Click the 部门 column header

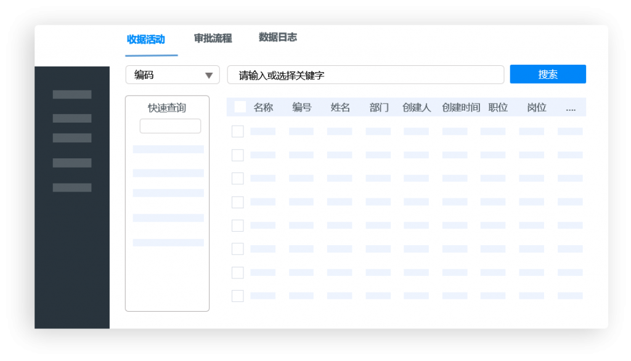click(x=379, y=107)
